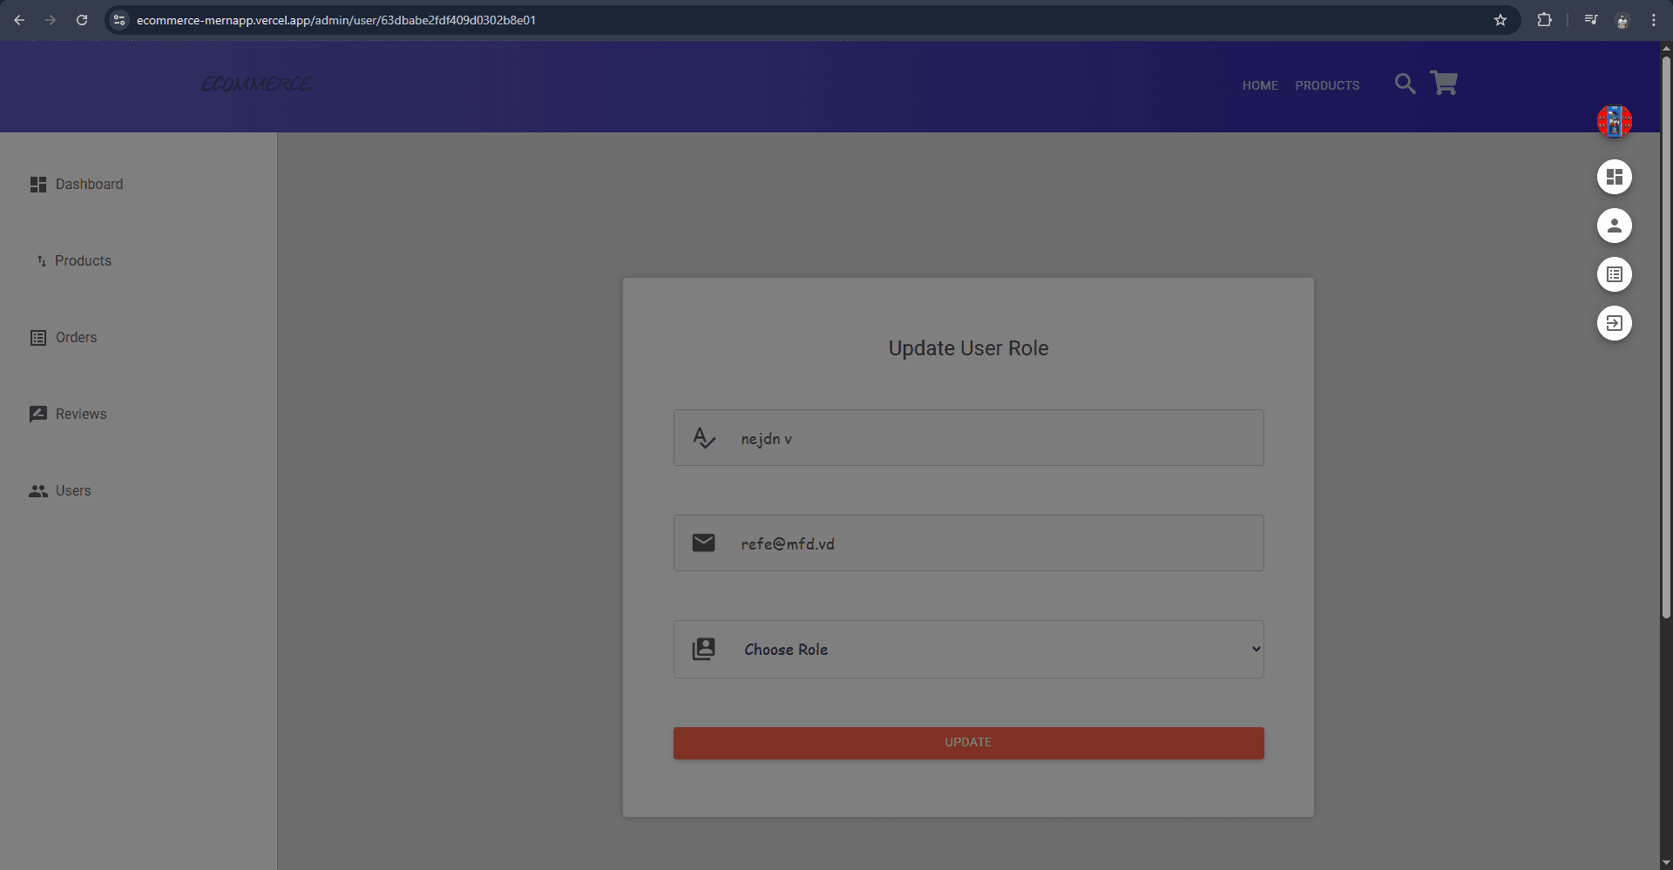1673x870 pixels.
Task: Open PRODUCTS from the navigation bar
Action: click(1327, 85)
